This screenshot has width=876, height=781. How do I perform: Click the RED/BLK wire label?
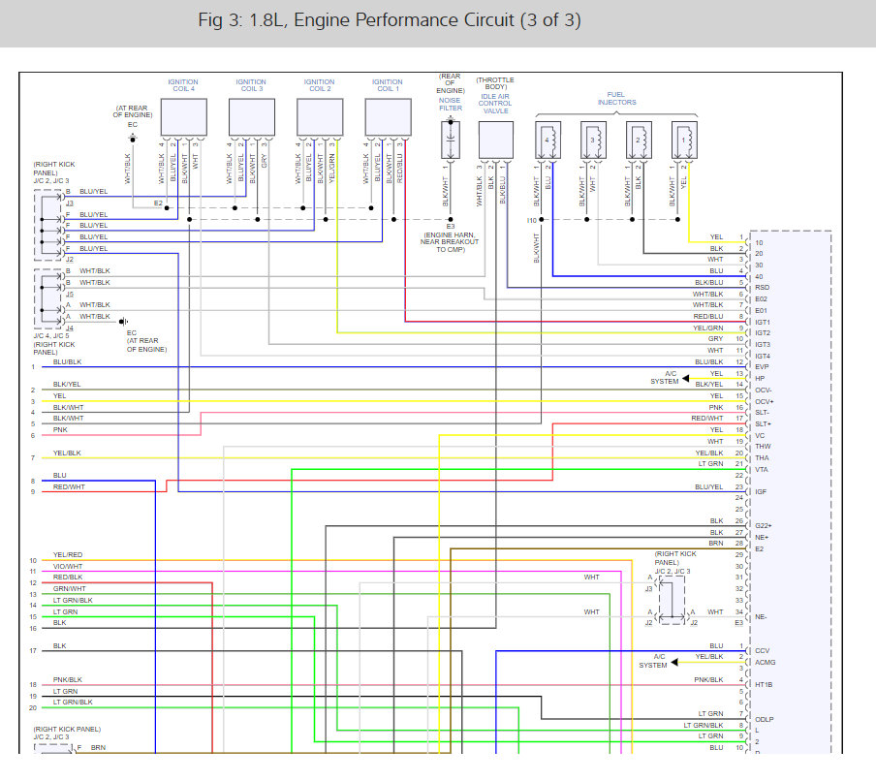pyautogui.click(x=68, y=578)
